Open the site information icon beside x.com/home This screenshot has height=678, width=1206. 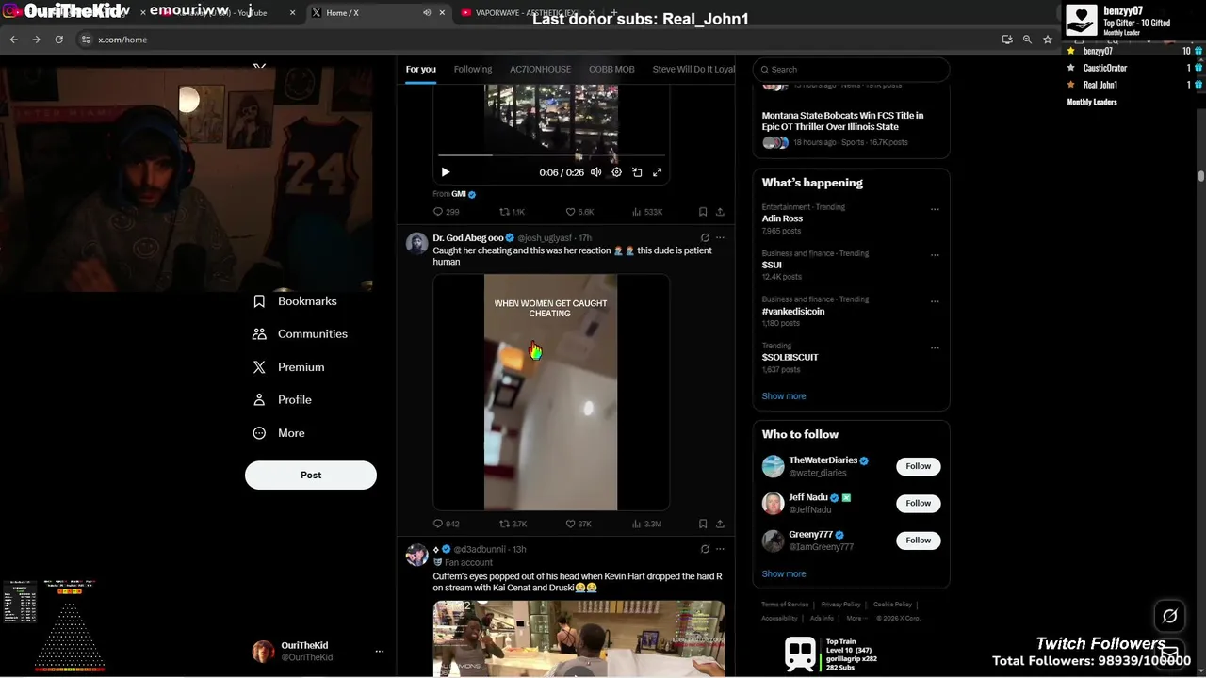(x=86, y=40)
